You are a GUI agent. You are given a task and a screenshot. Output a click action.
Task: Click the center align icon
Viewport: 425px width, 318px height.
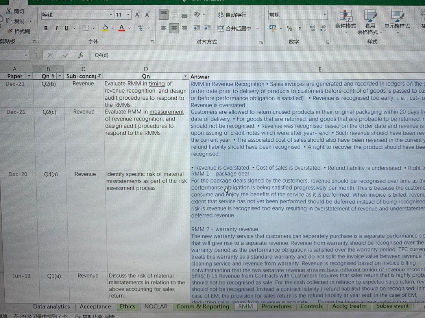pos(174,28)
